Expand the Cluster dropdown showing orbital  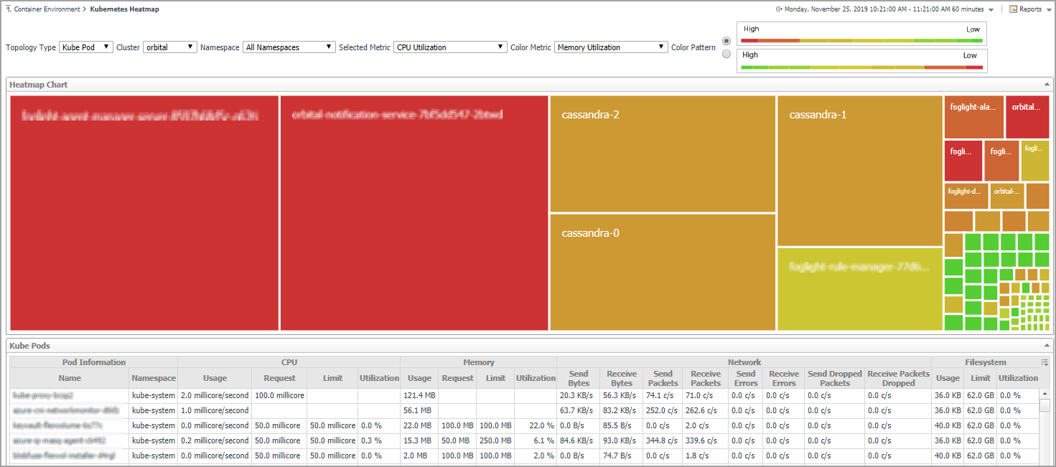tap(169, 47)
